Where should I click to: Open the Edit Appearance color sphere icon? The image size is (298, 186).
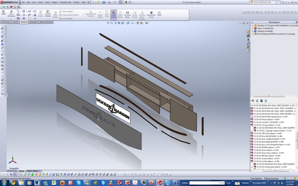(138, 23)
